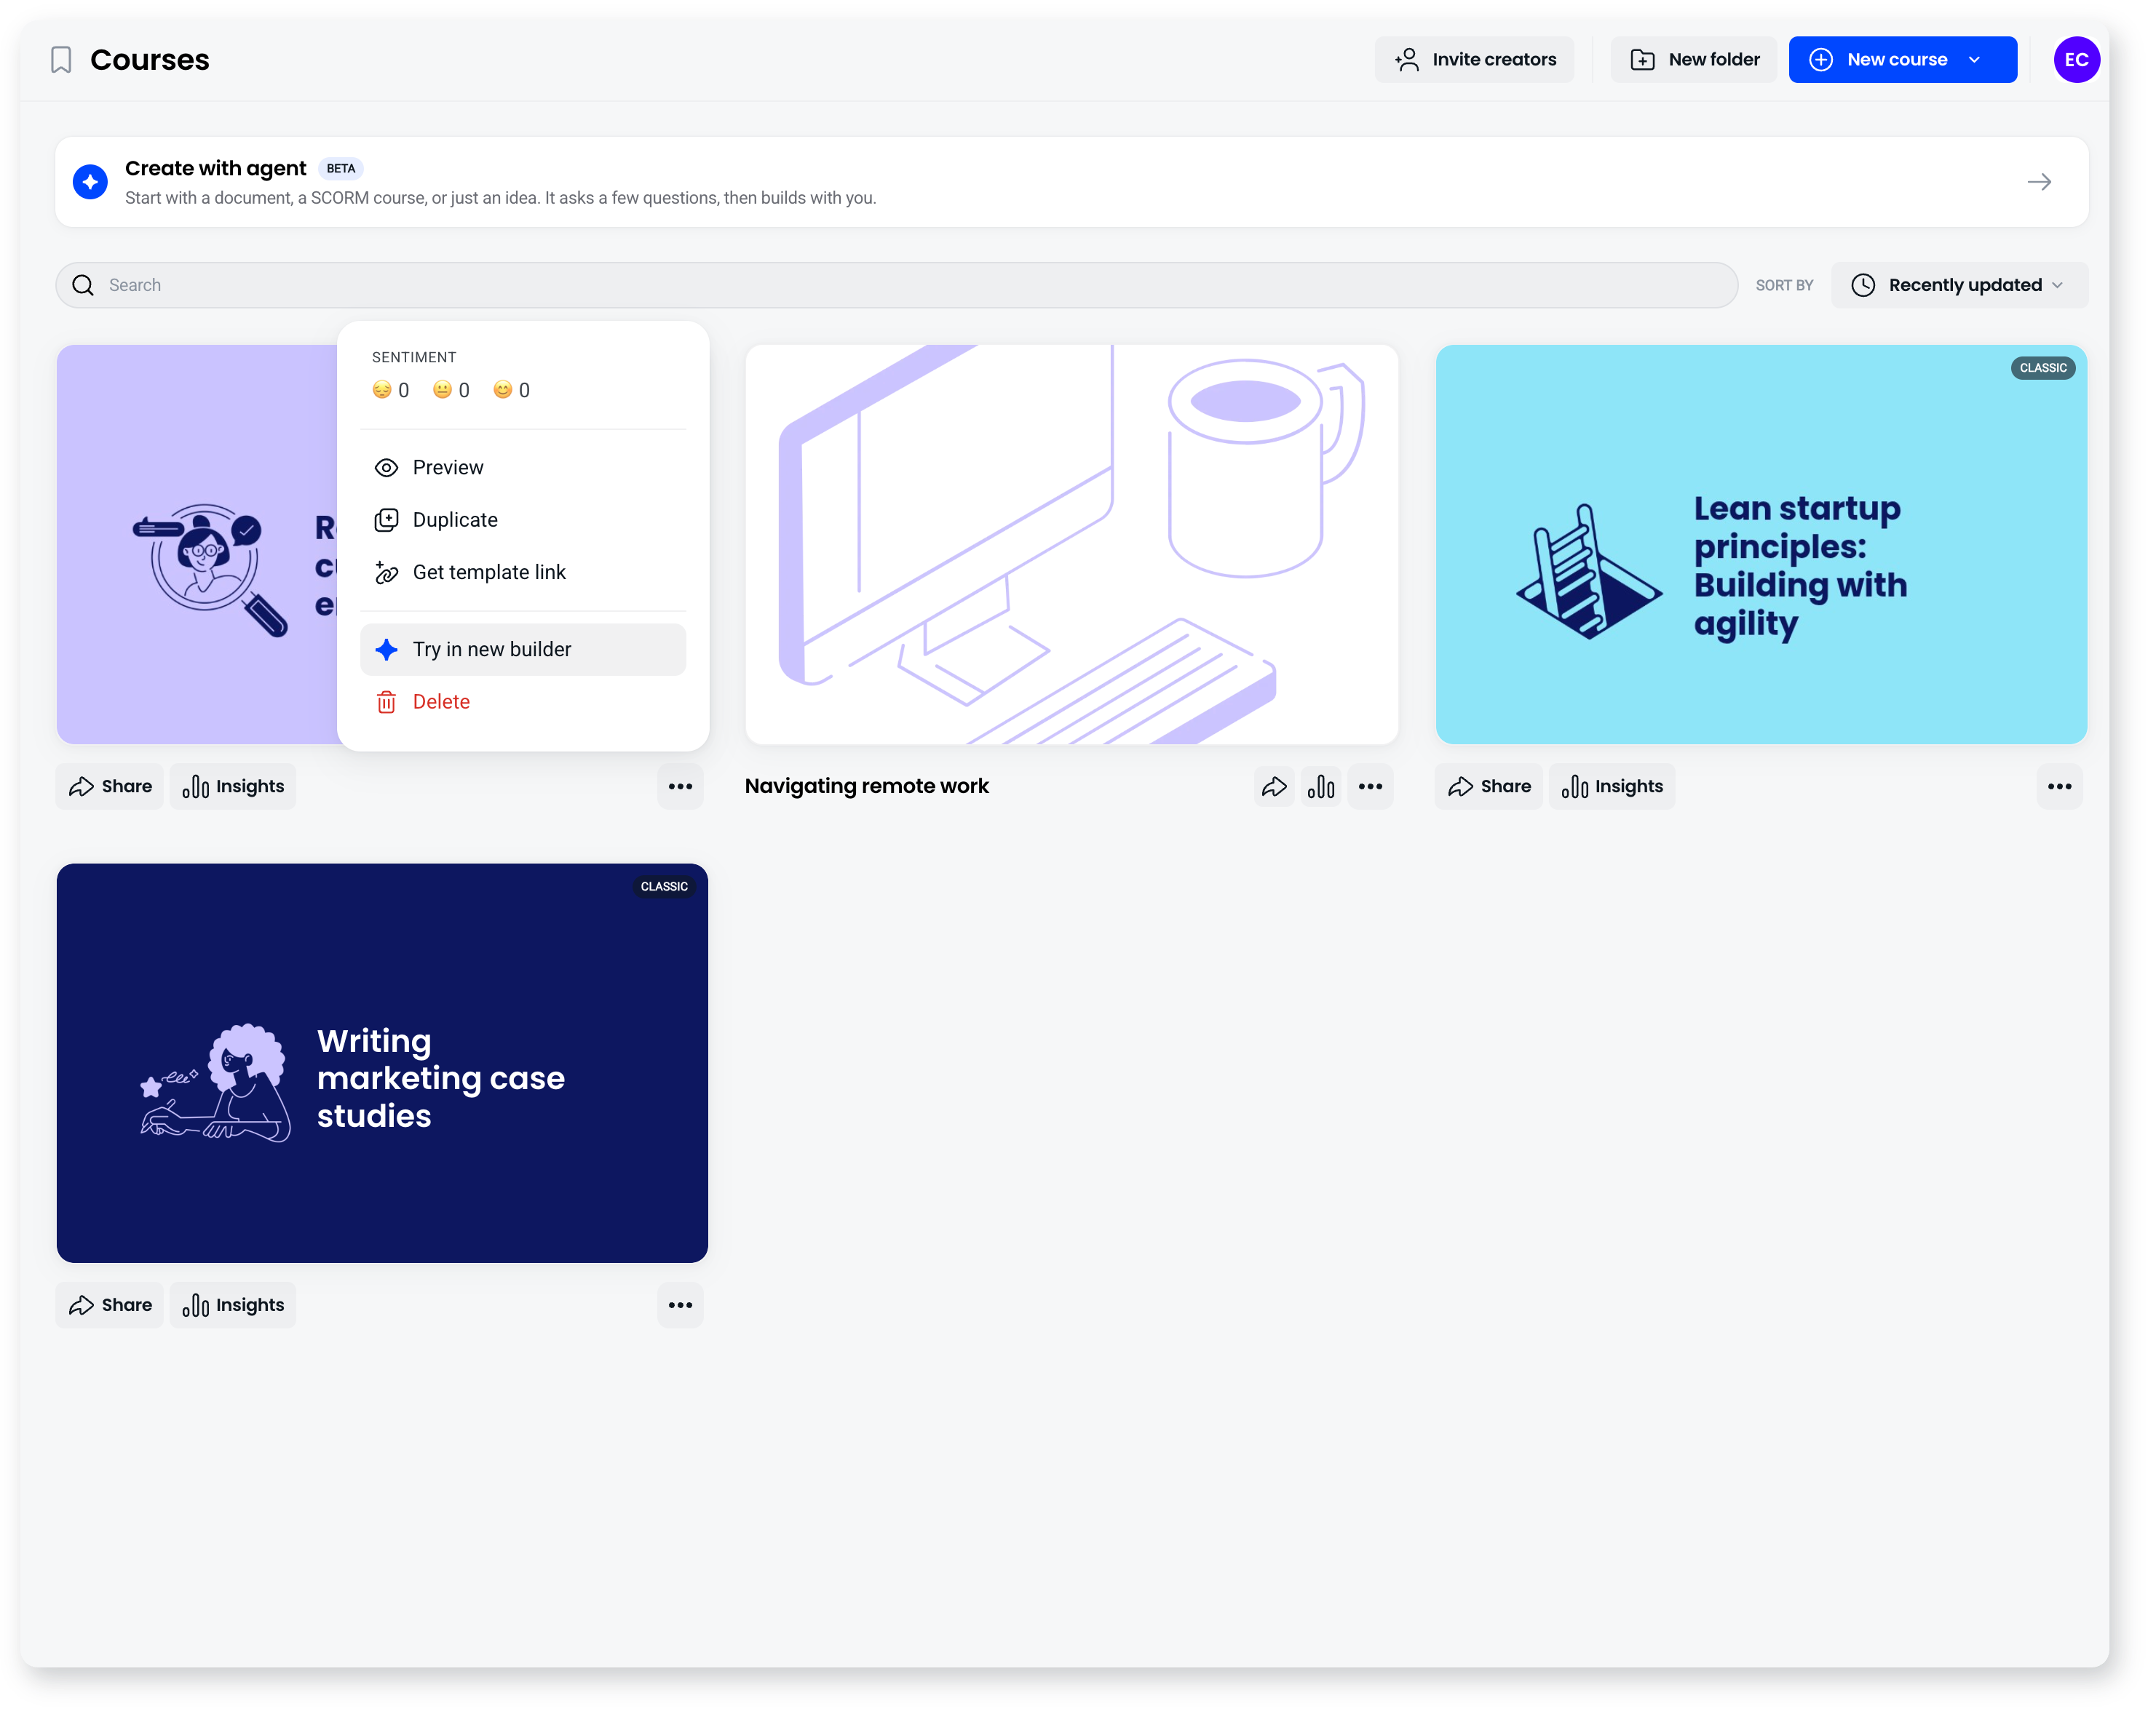Click the share icon for Navigating remote work
The image size is (2156, 1714).
click(1274, 786)
